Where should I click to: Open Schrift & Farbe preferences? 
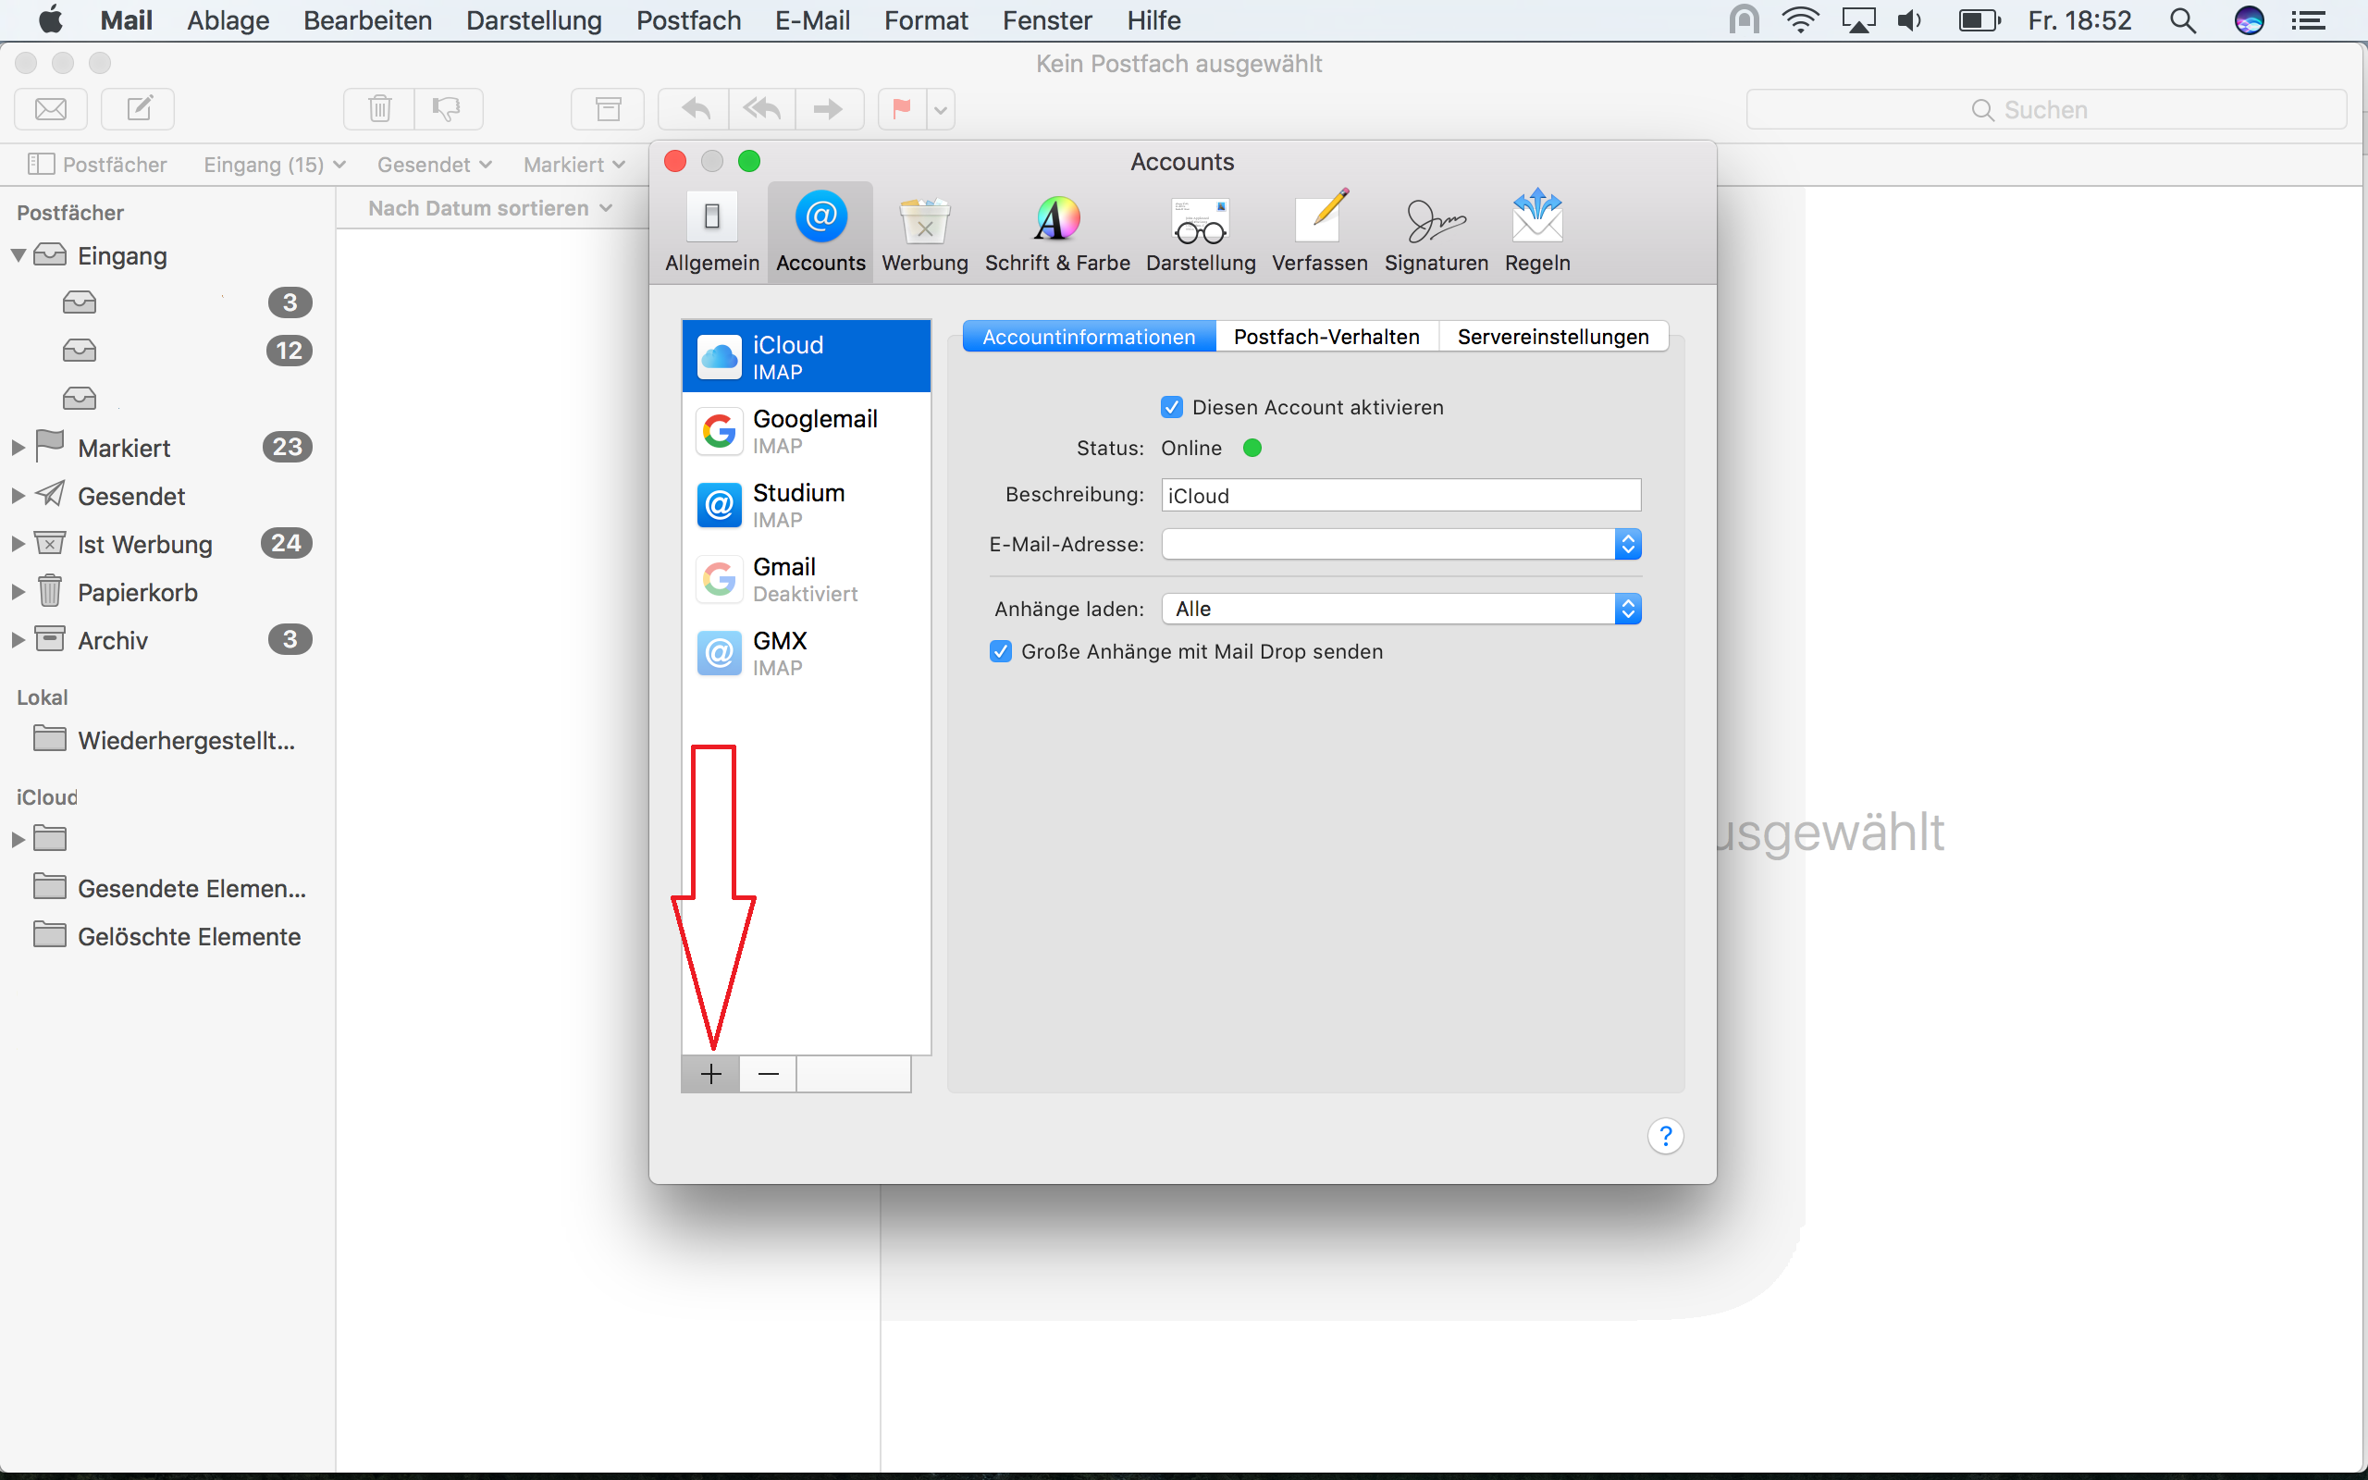(x=1056, y=231)
